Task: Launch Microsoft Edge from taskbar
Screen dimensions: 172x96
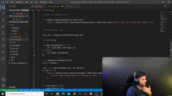Action: [63, 94]
